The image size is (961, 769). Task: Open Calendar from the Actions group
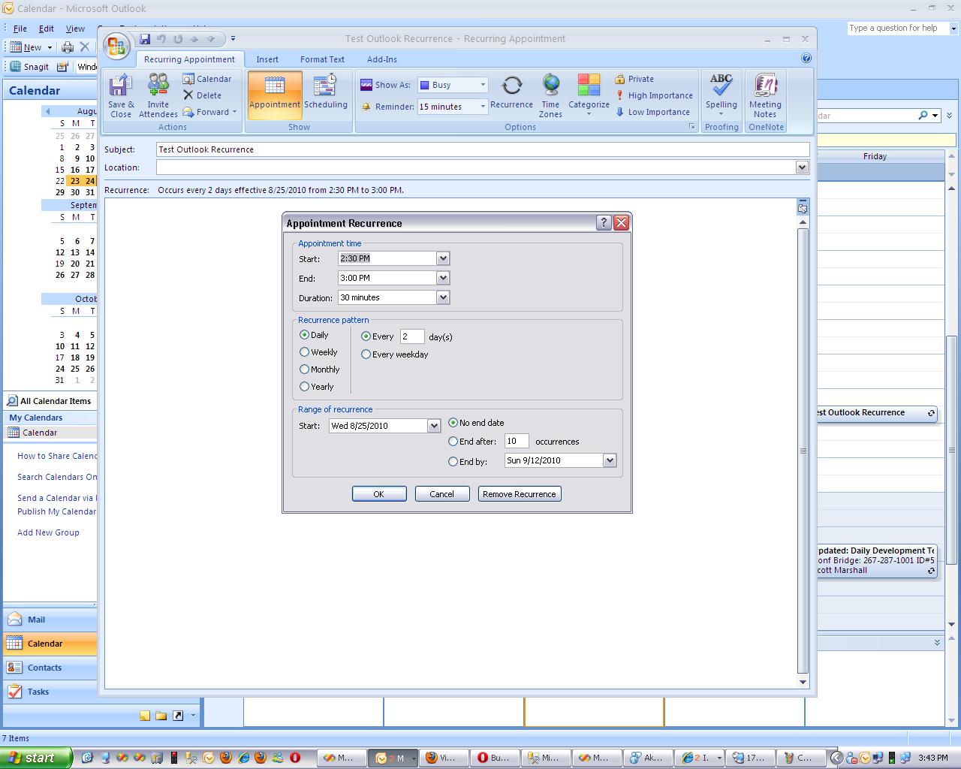(207, 79)
